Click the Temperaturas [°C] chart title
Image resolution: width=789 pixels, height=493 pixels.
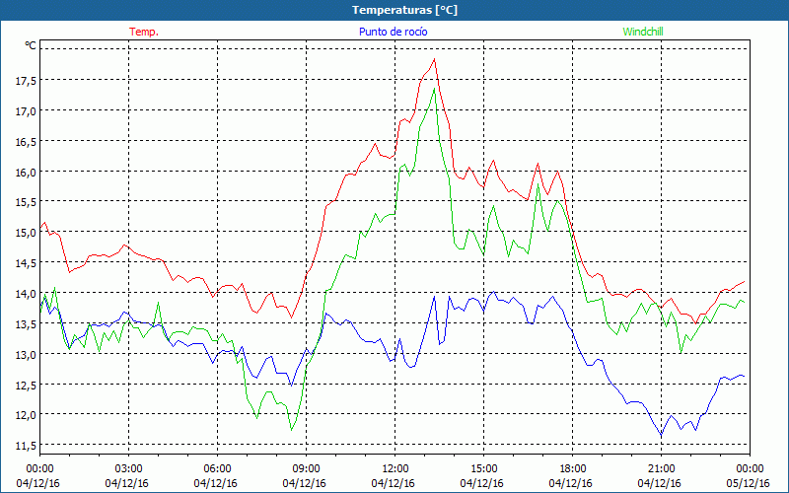pyautogui.click(x=404, y=10)
